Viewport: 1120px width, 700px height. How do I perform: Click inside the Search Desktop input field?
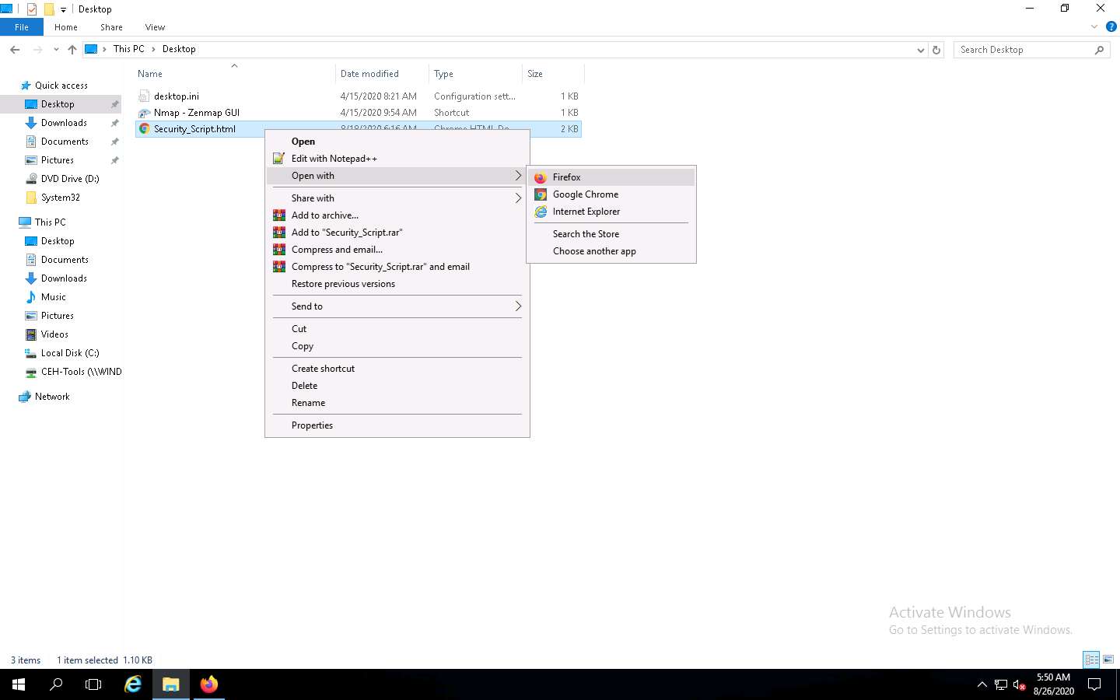[x=1011, y=49]
